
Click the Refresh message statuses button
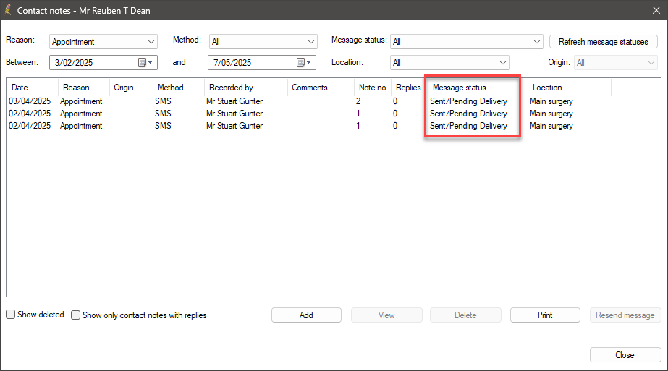[x=603, y=42]
